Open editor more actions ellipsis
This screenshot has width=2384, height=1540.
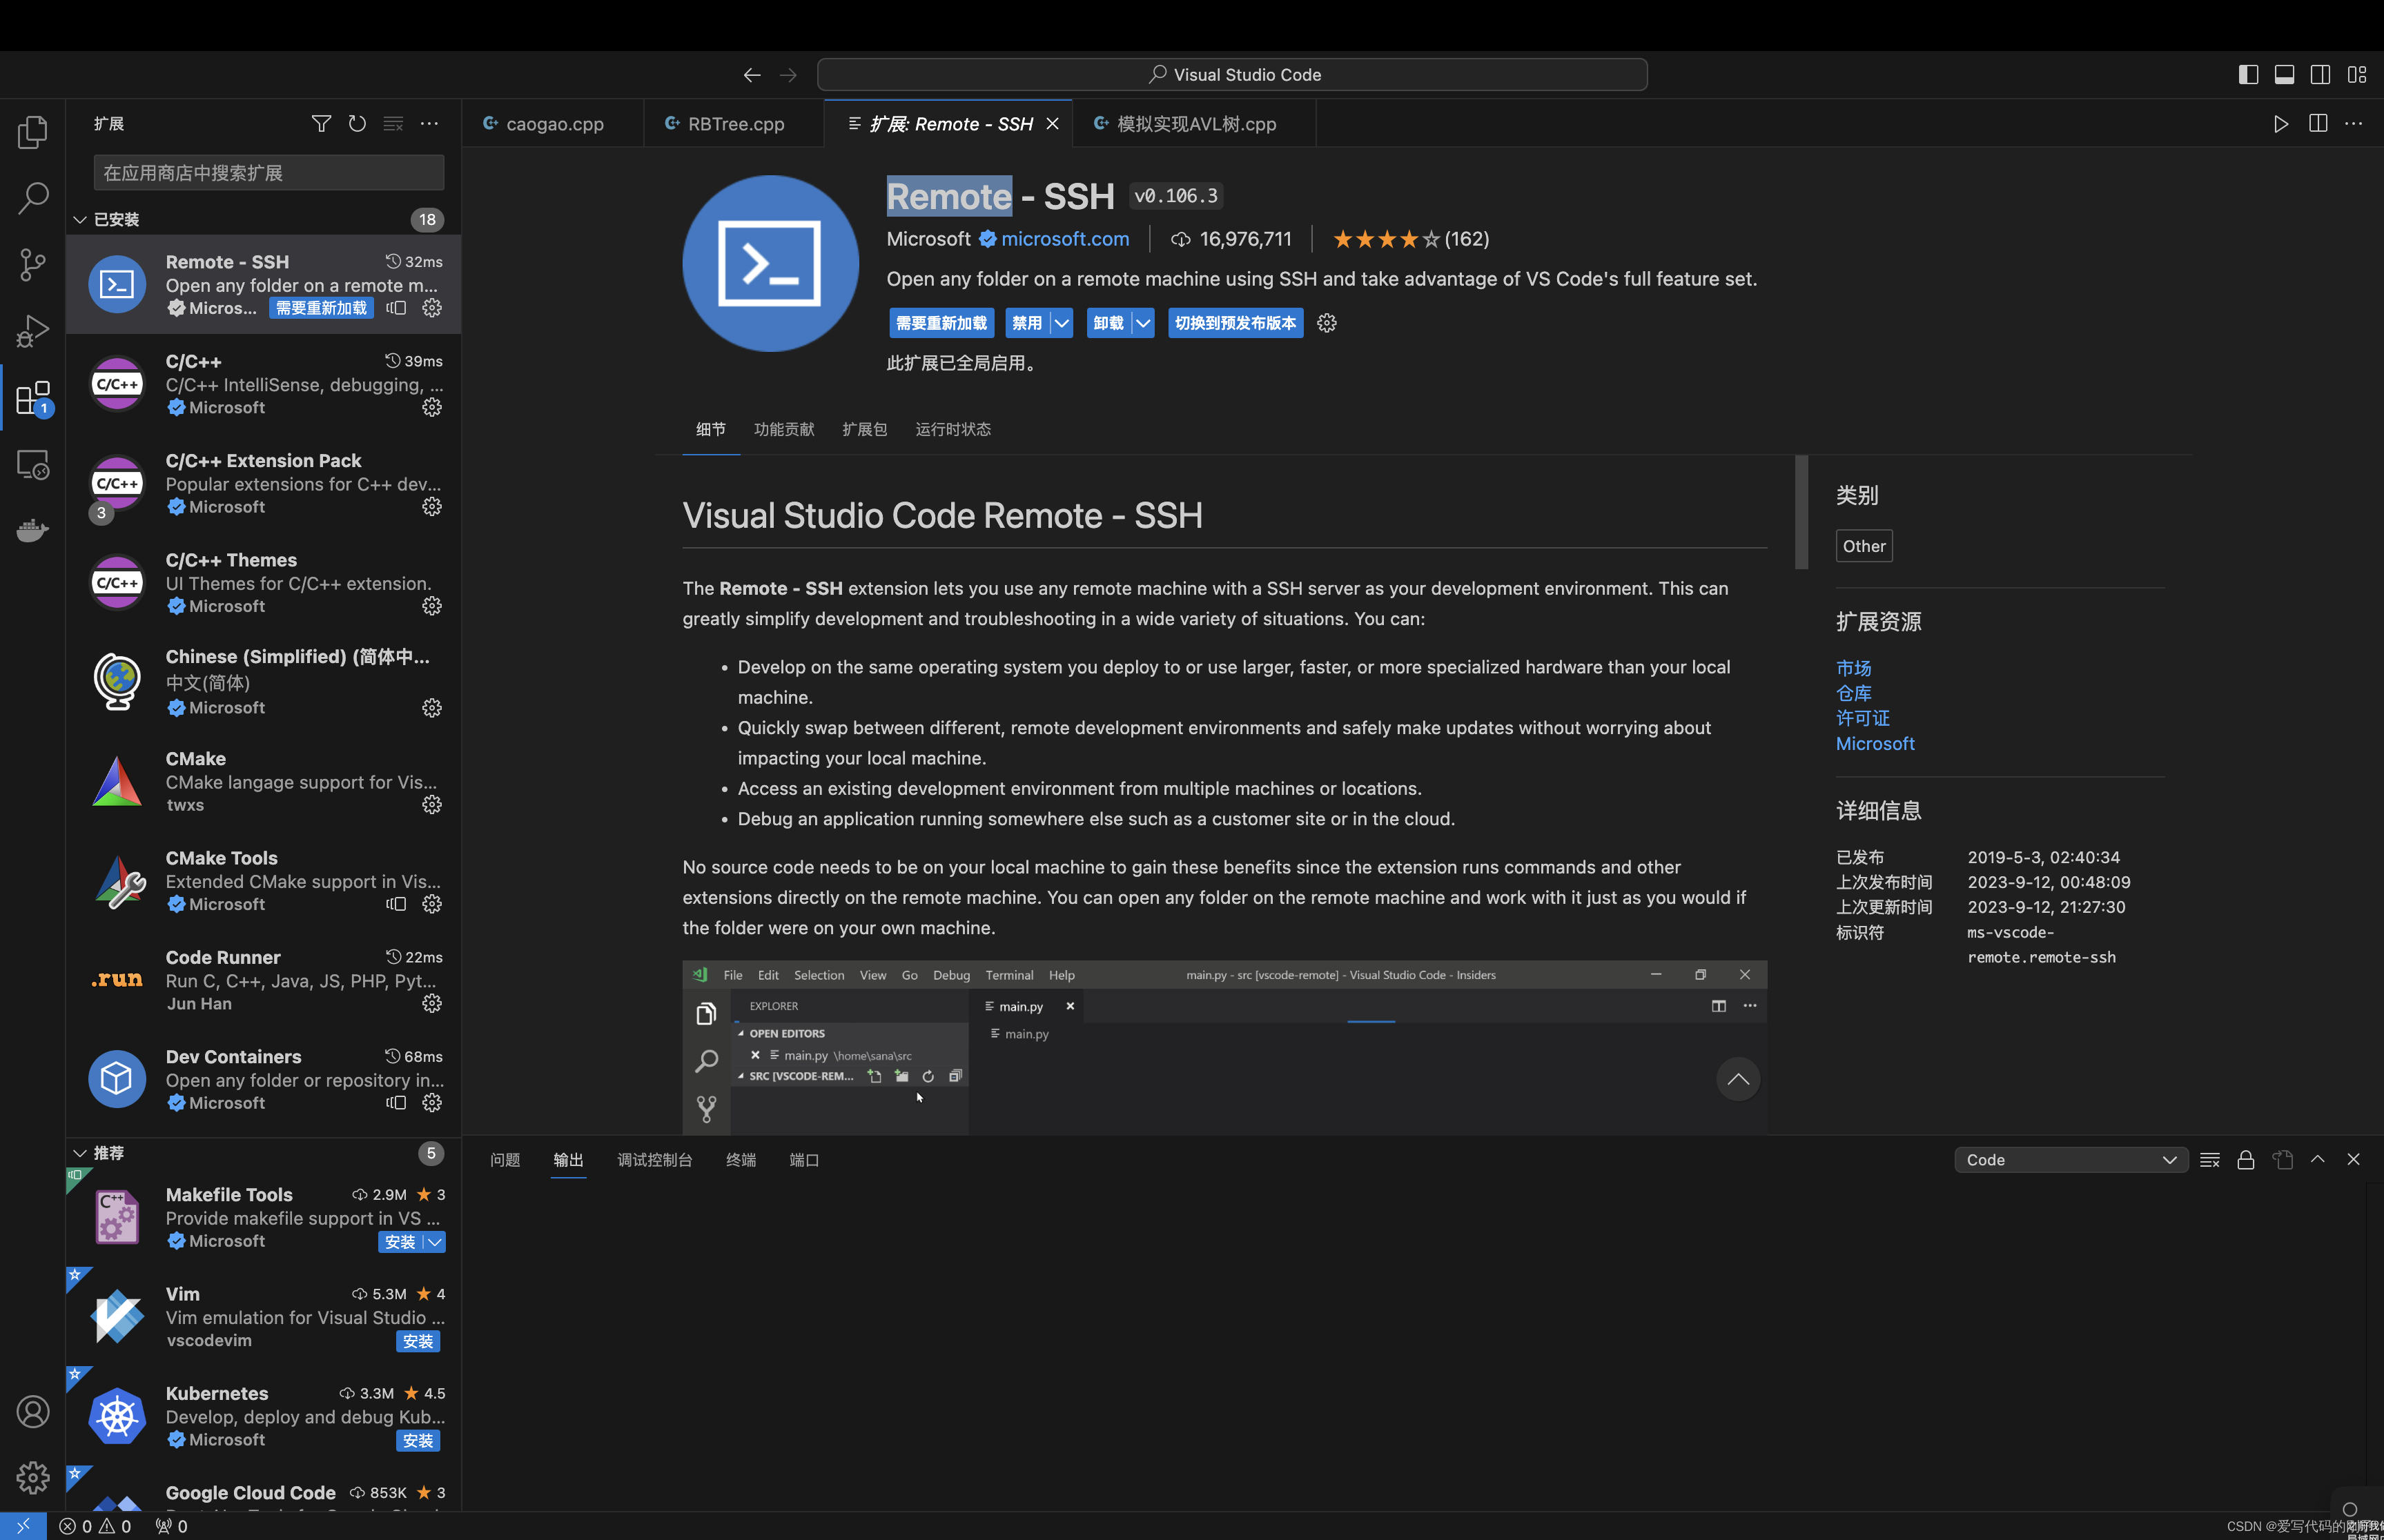2354,123
